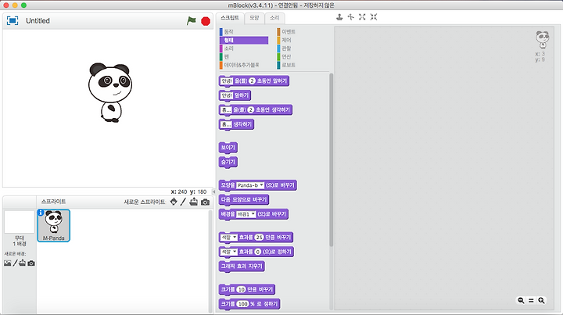This screenshot has height=315, width=563.
Task: Click the 25 value in the effect block
Action: coord(259,237)
